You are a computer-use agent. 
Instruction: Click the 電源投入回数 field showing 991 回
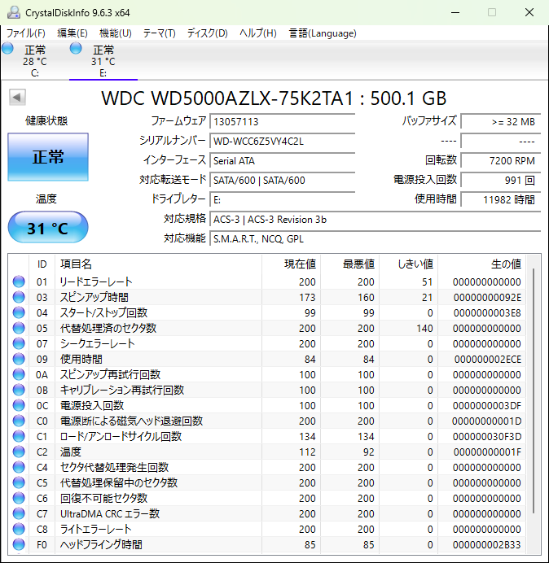click(x=501, y=180)
